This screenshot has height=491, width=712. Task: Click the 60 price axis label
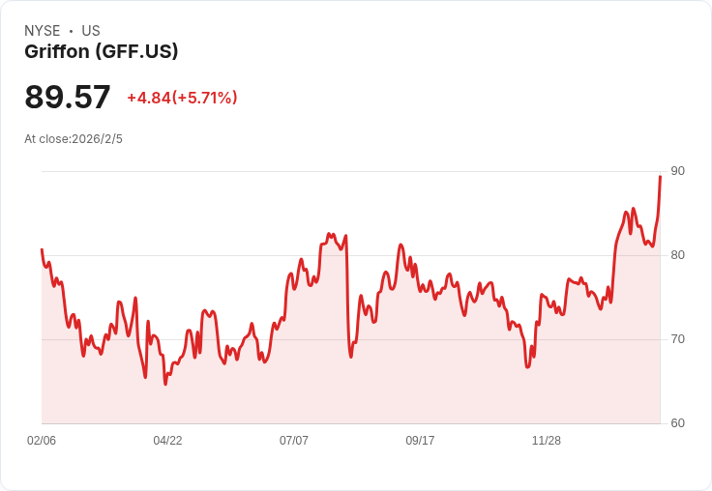(677, 423)
